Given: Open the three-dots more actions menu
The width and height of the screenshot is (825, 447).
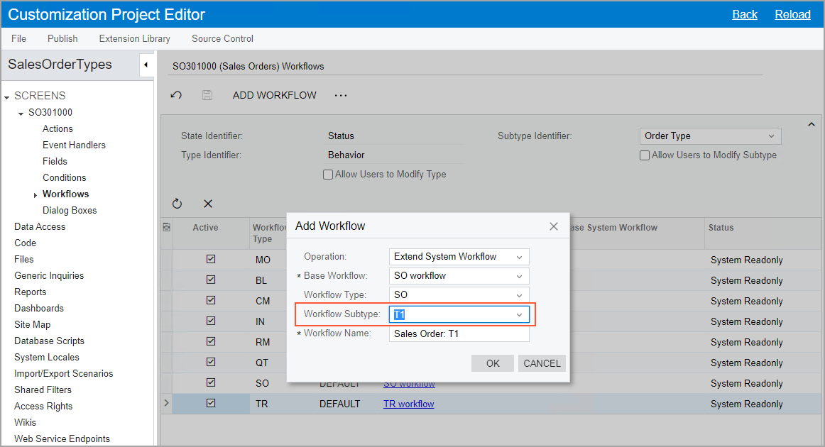Looking at the screenshot, I should coord(341,95).
